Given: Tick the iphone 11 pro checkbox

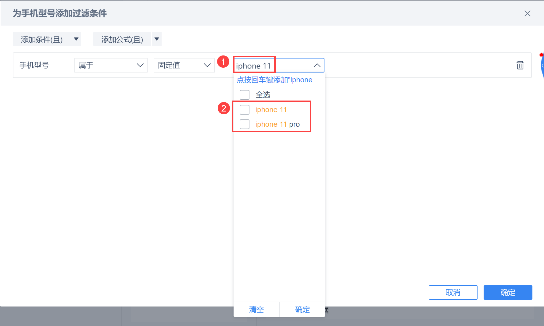Looking at the screenshot, I should pos(245,124).
